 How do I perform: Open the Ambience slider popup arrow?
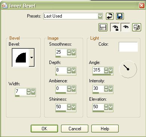(x=73, y=89)
